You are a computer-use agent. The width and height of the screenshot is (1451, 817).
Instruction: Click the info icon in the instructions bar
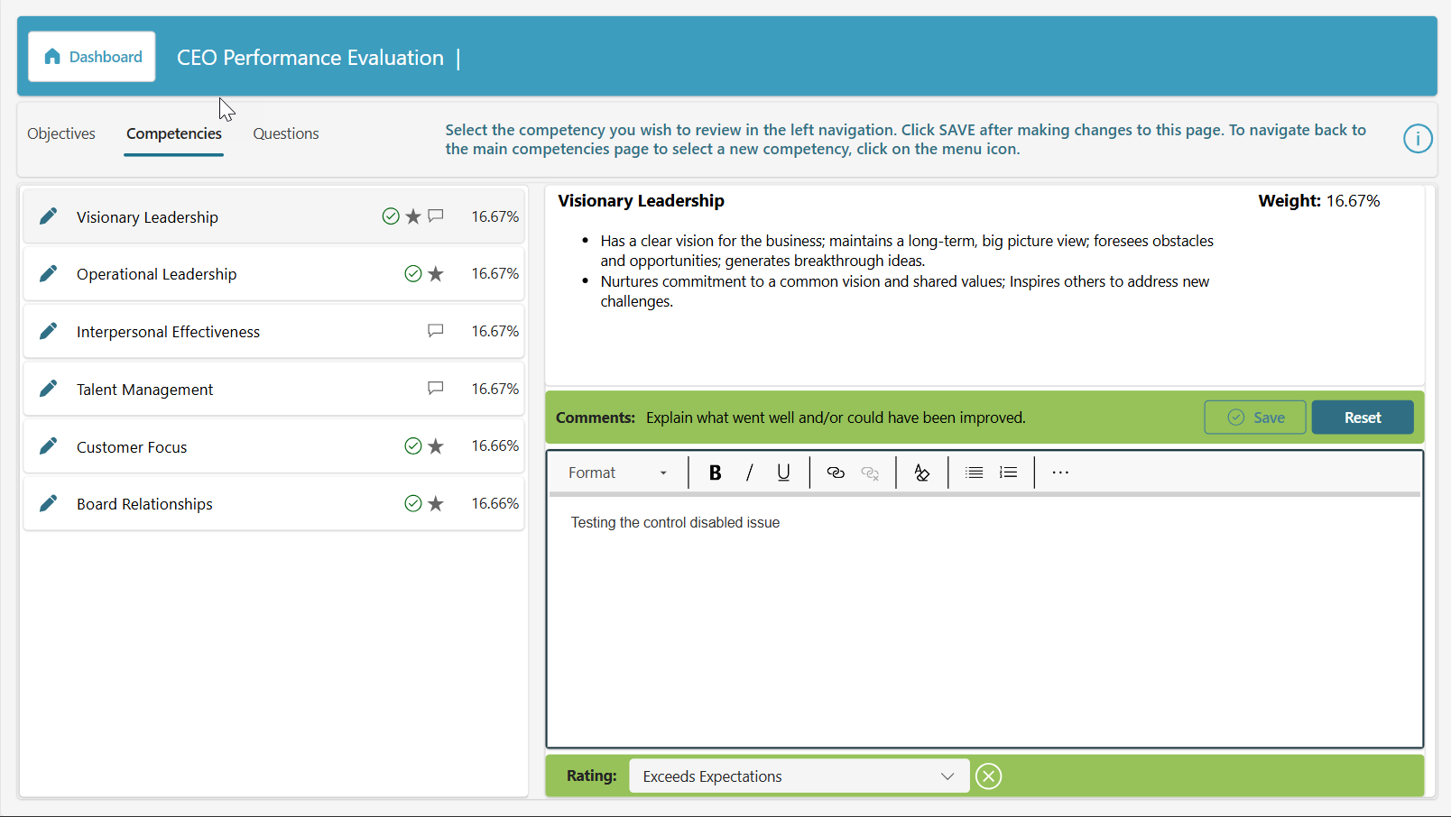(x=1418, y=139)
